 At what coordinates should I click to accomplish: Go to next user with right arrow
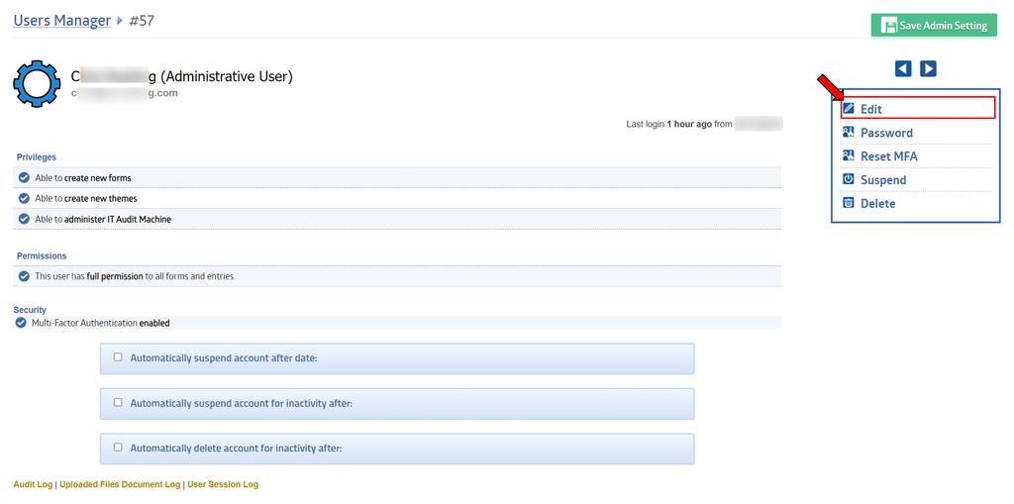928,68
